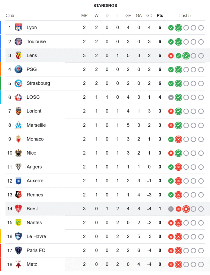The image size is (210, 275).
Task: Open the Le Havre team link
Action: [36, 237]
